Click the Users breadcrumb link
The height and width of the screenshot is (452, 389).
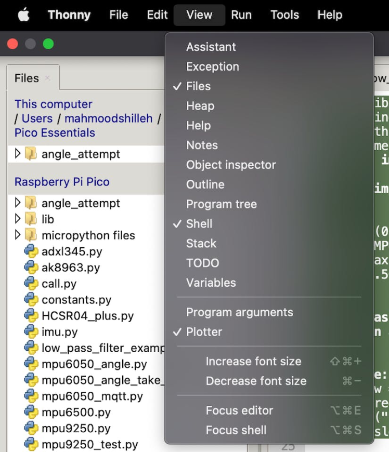(37, 118)
